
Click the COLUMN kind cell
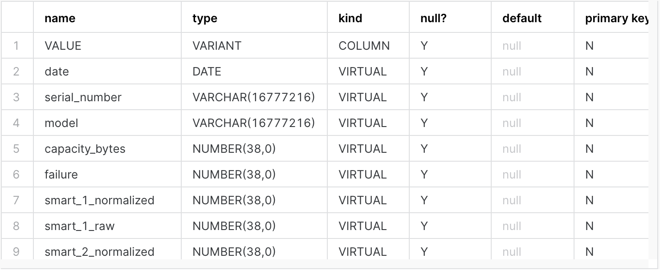pyautogui.click(x=368, y=46)
